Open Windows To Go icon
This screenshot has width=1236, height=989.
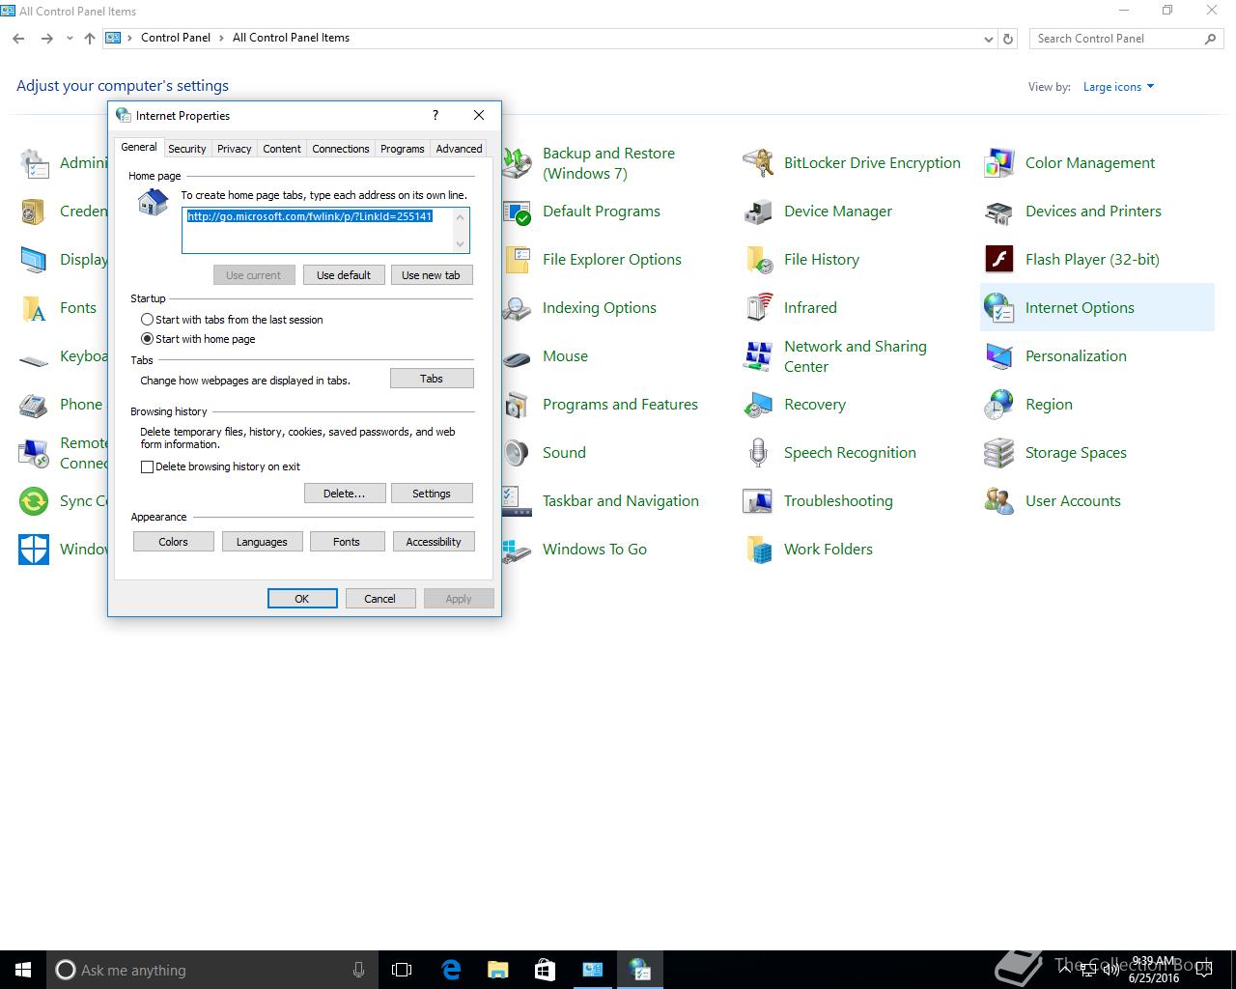(517, 550)
